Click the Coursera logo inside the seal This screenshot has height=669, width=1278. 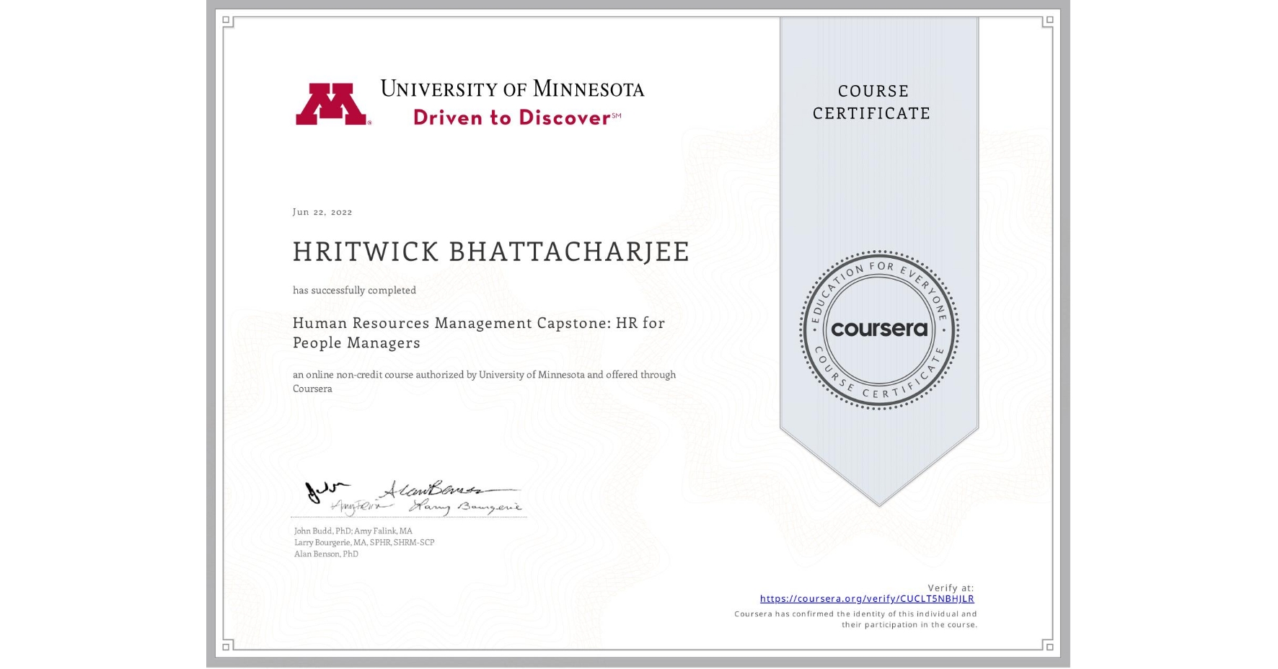pos(878,328)
